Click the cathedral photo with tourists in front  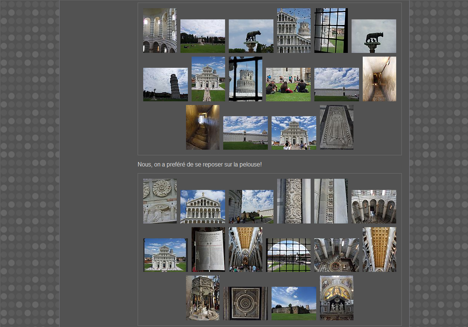tap(294, 133)
